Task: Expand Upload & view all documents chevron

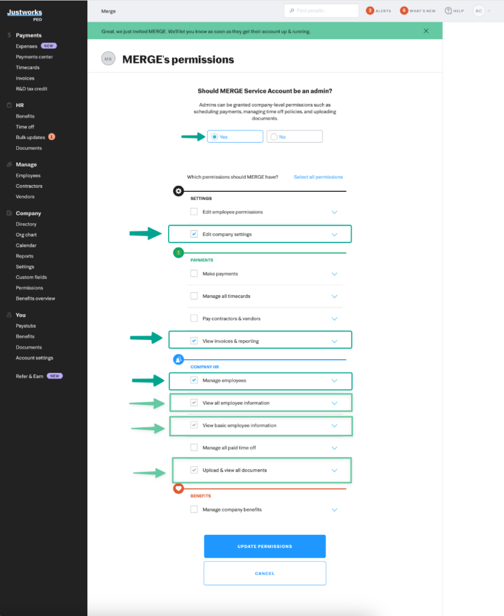Action: pos(334,470)
